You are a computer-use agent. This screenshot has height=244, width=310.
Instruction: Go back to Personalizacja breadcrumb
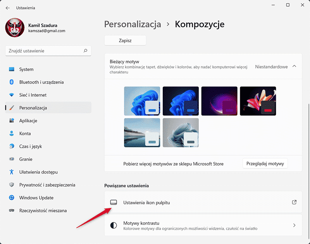click(x=133, y=24)
